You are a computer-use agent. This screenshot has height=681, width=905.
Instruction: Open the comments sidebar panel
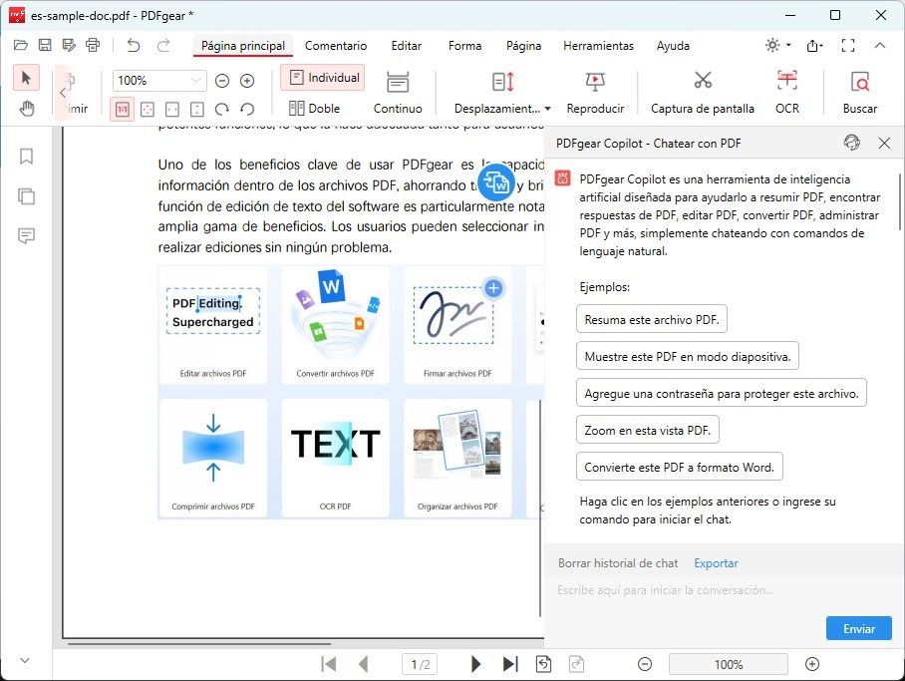(x=27, y=236)
